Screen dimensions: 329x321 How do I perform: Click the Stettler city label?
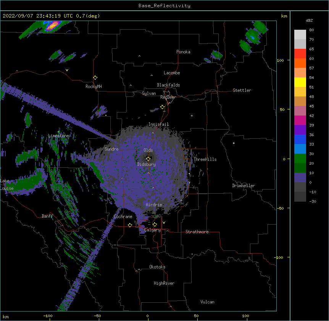click(x=242, y=90)
